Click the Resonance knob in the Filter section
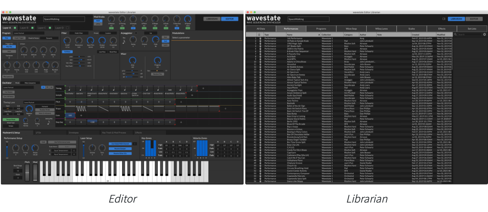 79,40
